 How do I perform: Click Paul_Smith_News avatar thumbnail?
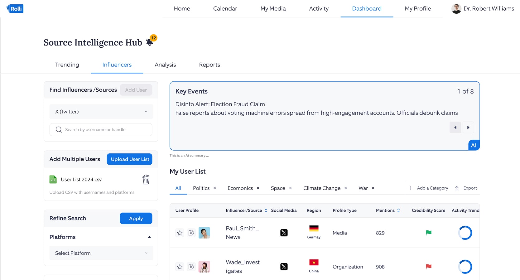click(204, 233)
